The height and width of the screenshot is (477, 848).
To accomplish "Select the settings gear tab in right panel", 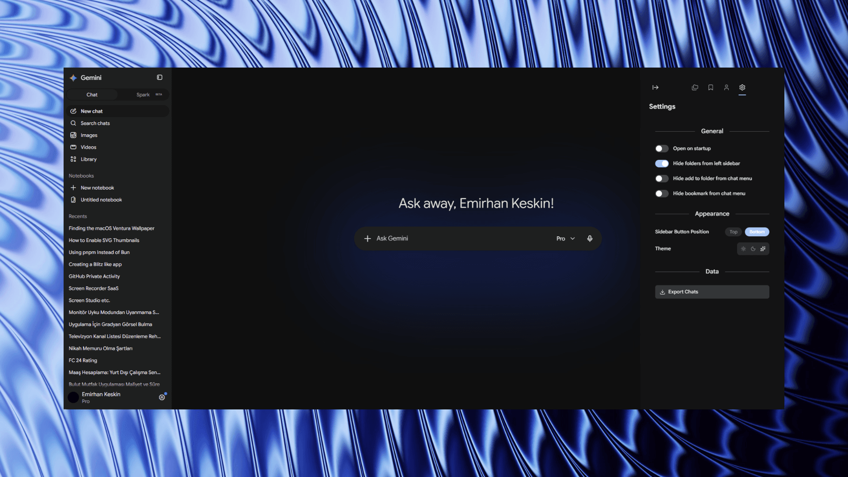I will 742,87.
